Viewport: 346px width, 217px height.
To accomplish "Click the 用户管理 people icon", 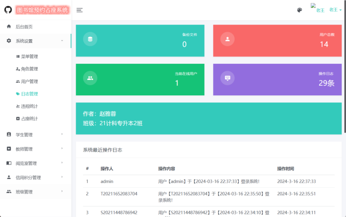I will pyautogui.click(x=18, y=82).
